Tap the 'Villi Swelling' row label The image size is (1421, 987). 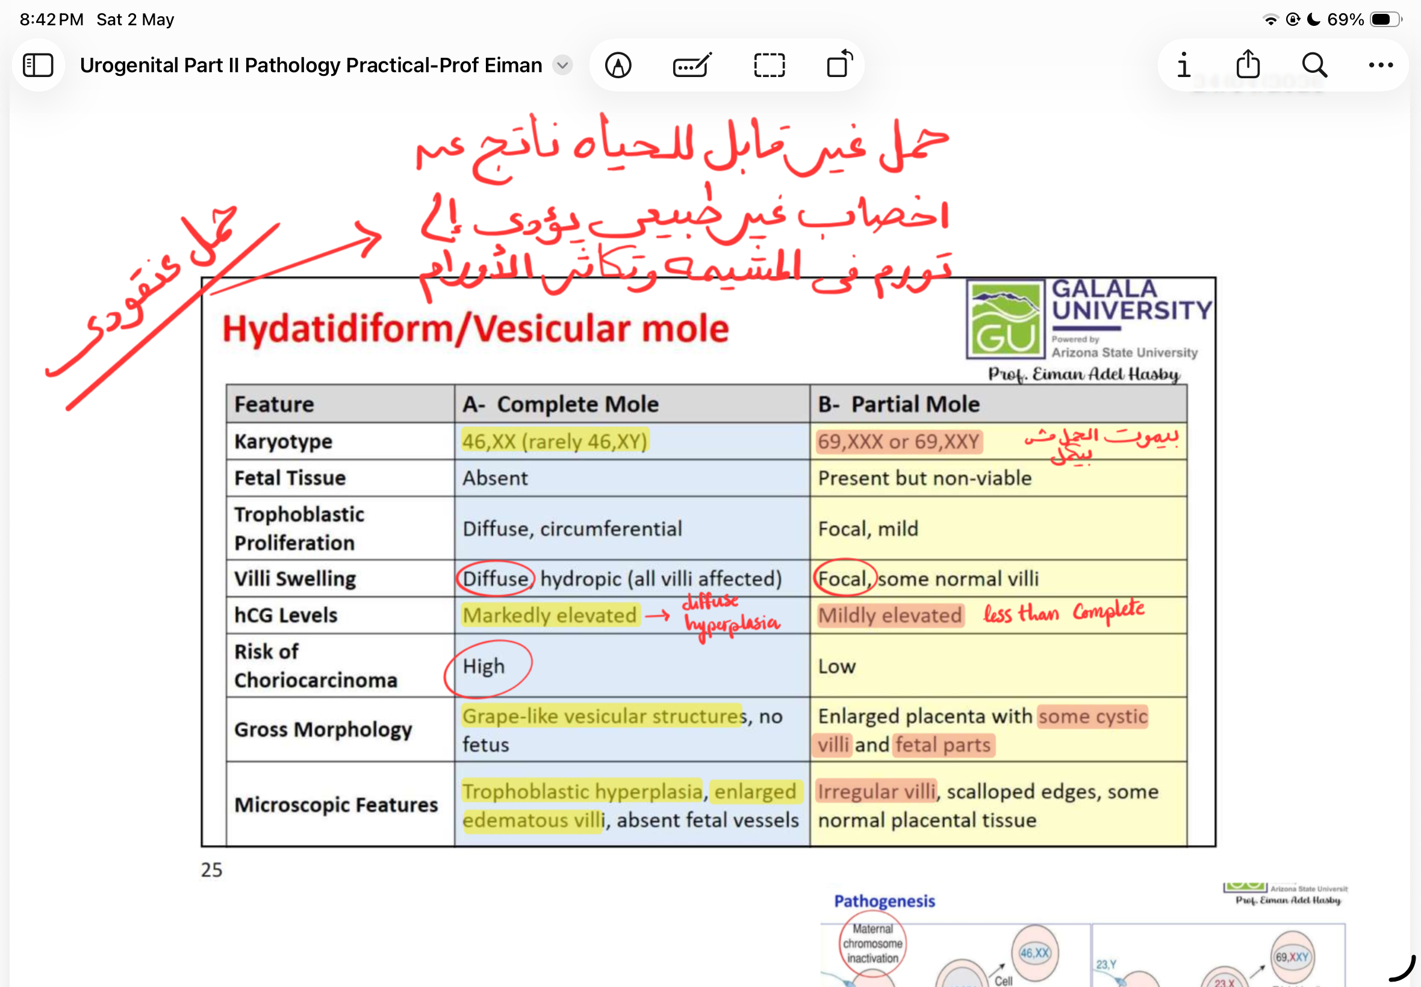pos(295,578)
